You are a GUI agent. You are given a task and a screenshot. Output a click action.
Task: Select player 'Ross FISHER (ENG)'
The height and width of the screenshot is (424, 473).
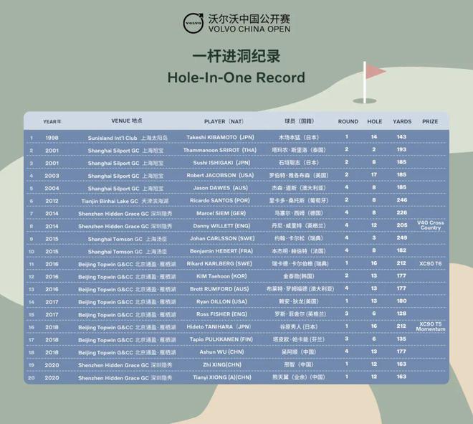(221, 314)
